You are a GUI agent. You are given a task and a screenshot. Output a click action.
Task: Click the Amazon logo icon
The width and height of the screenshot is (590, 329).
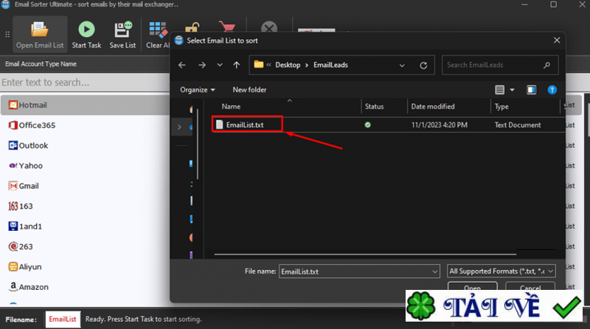[x=13, y=287]
